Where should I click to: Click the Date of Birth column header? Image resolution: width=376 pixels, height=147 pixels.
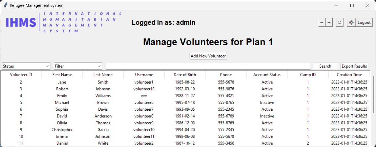coord(185,75)
